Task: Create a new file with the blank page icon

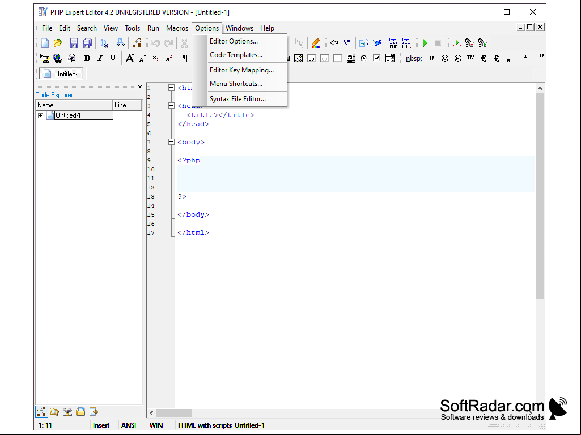Action: [x=45, y=44]
